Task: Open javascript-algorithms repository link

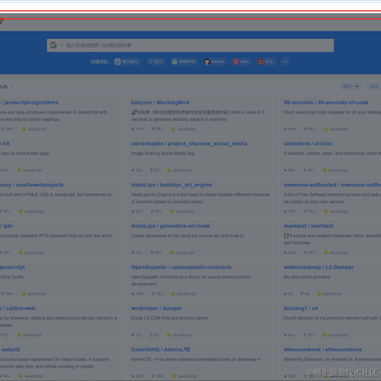Action: (x=29, y=103)
